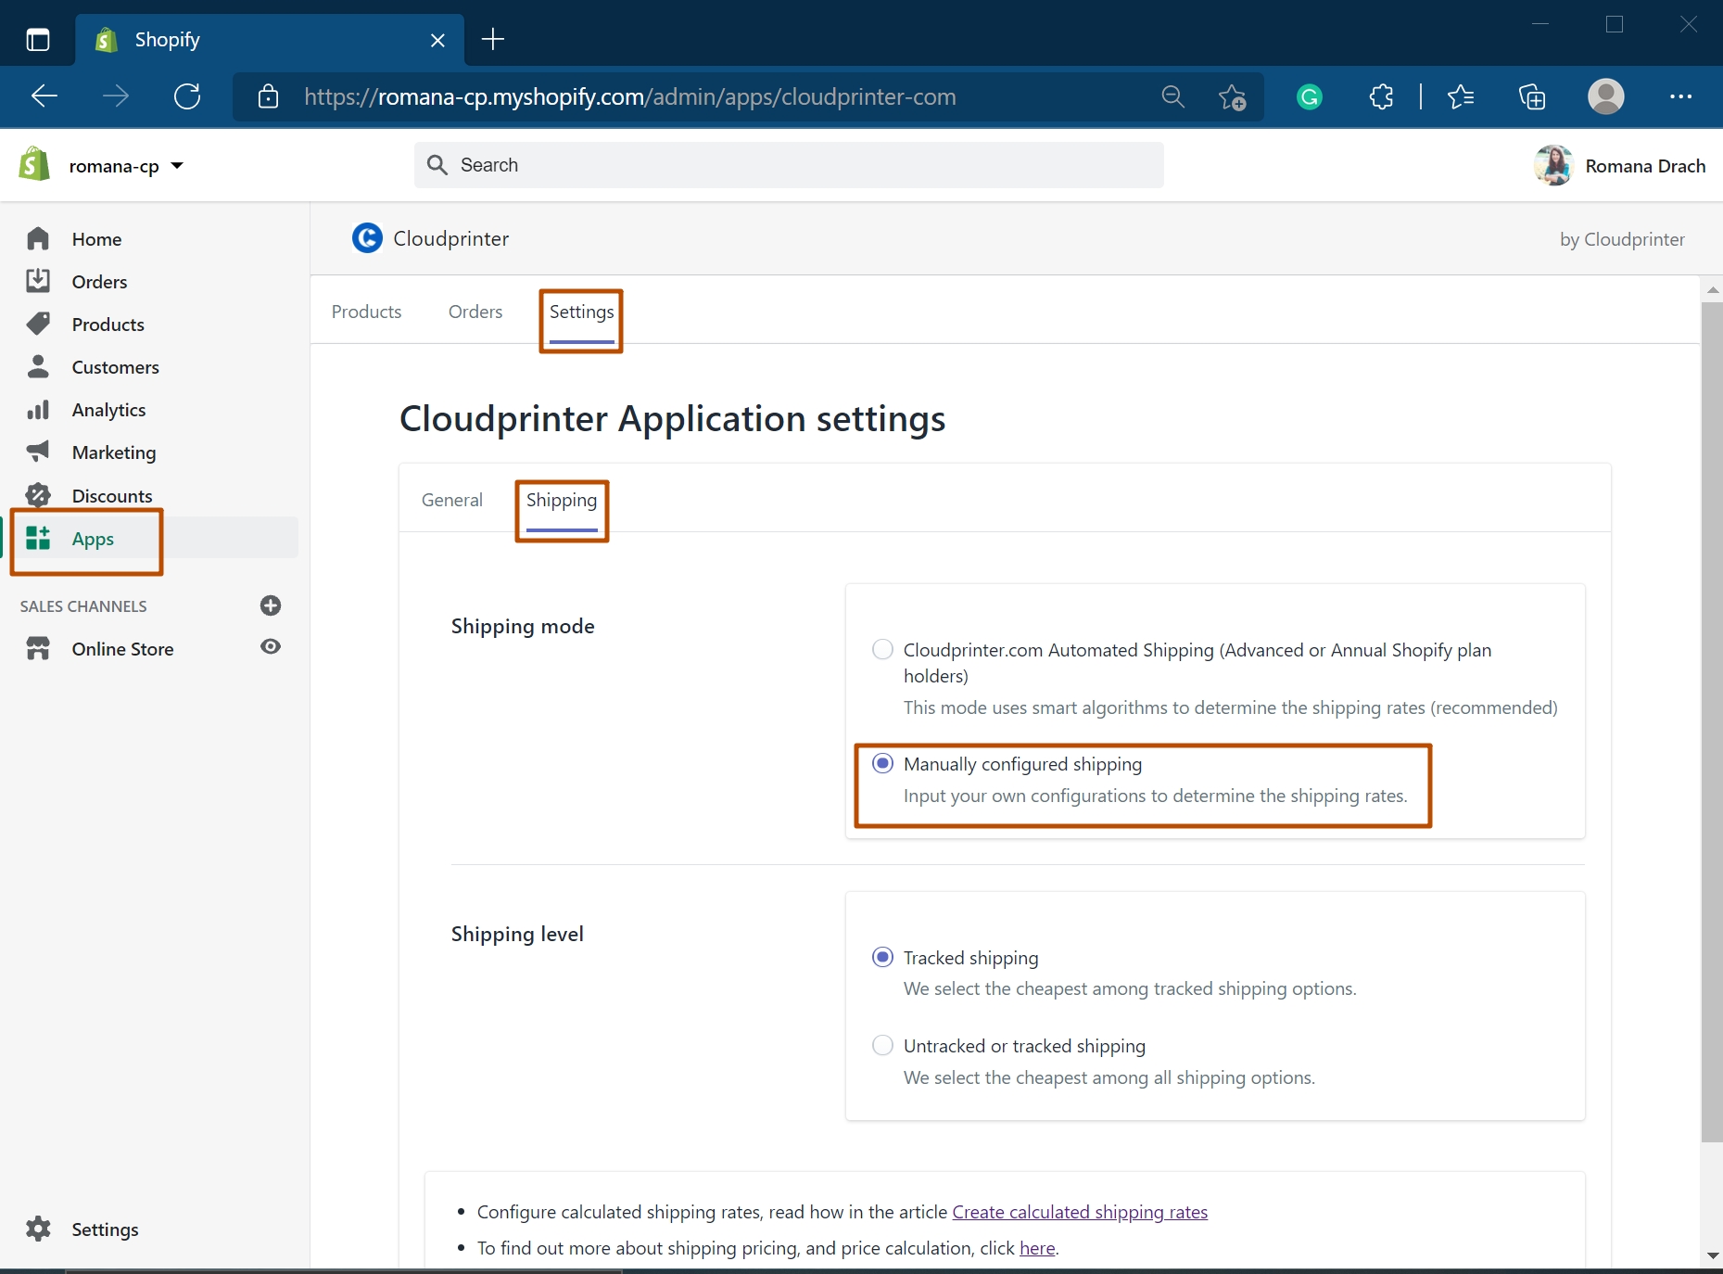Open Romana Drach account menu
The height and width of the screenshot is (1274, 1723).
click(x=1619, y=166)
